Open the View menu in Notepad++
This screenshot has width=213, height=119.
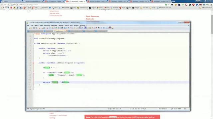point(41,25)
